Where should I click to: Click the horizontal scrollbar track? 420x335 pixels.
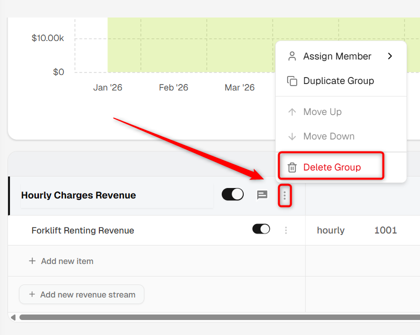(x=220, y=317)
